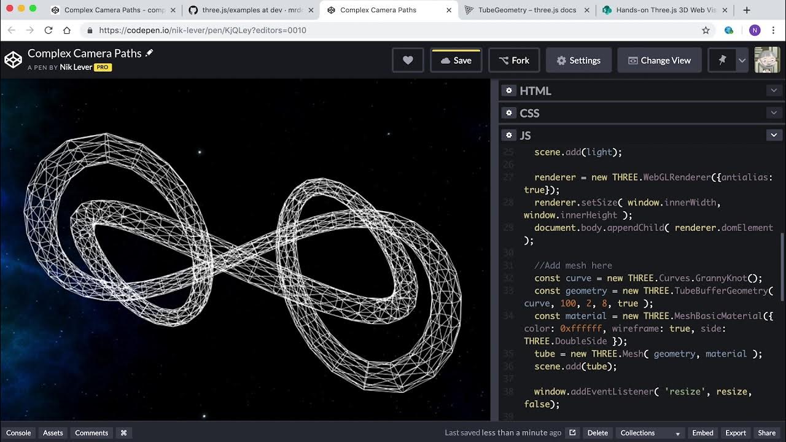The width and height of the screenshot is (786, 442).
Task: Delete this pen
Action: click(x=597, y=433)
